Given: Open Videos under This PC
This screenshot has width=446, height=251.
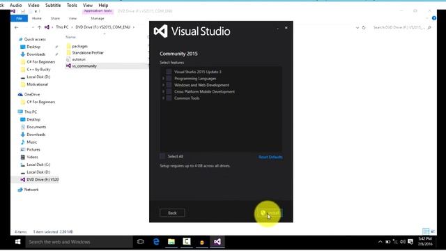Looking at the screenshot, I should coord(29,157).
